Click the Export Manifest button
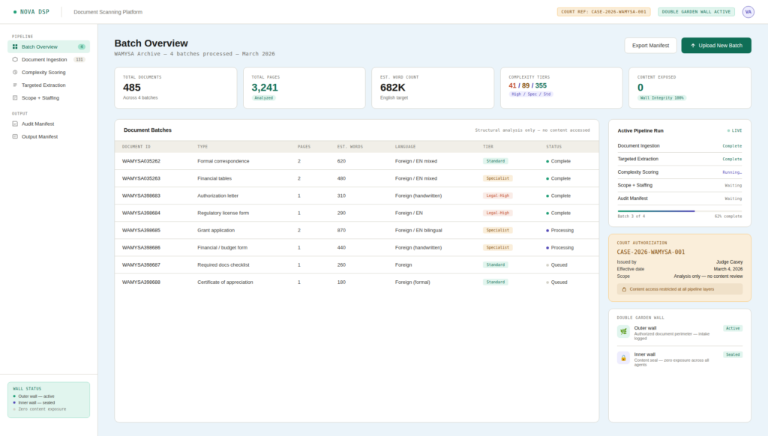This screenshot has width=768, height=436. tap(650, 46)
